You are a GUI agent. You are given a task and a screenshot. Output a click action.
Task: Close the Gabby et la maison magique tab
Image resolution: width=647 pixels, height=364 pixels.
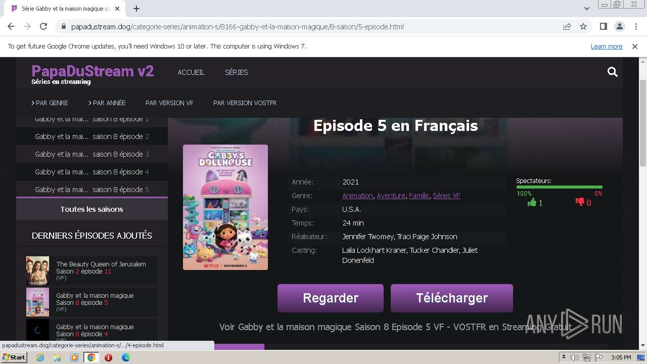pyautogui.click(x=117, y=9)
